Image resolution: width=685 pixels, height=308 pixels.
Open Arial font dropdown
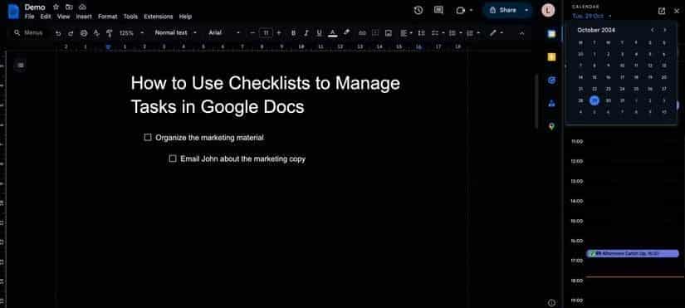coord(224,32)
